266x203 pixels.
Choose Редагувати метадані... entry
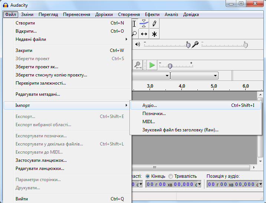pos(68,94)
